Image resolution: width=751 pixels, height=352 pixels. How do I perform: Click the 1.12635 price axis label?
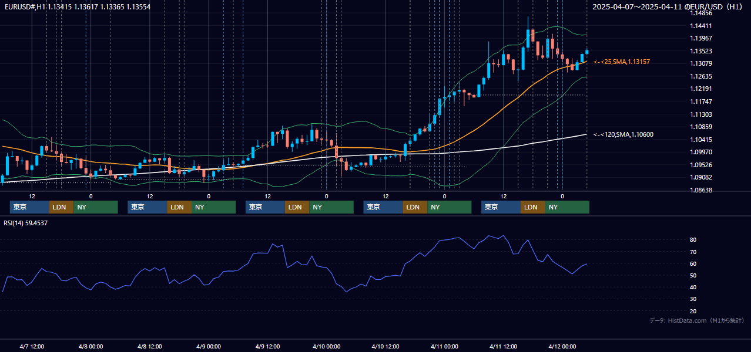pyautogui.click(x=701, y=76)
